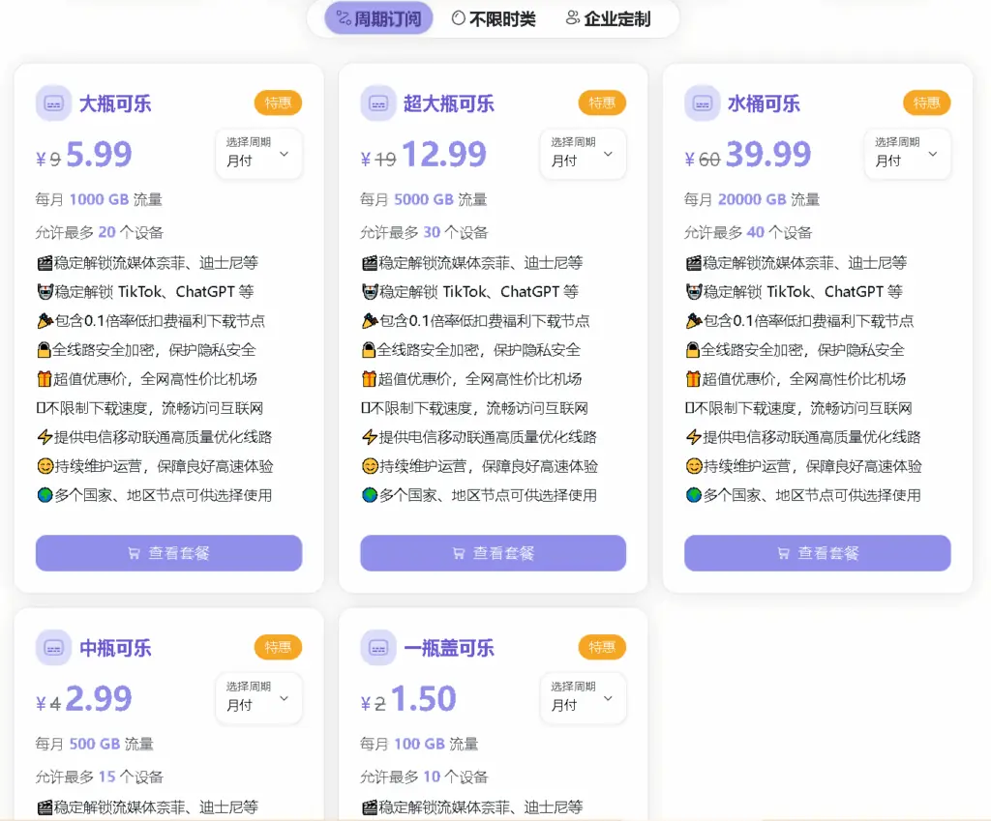Click the plan icon beside 大瓶可乐
The width and height of the screenshot is (991, 821).
tap(54, 103)
